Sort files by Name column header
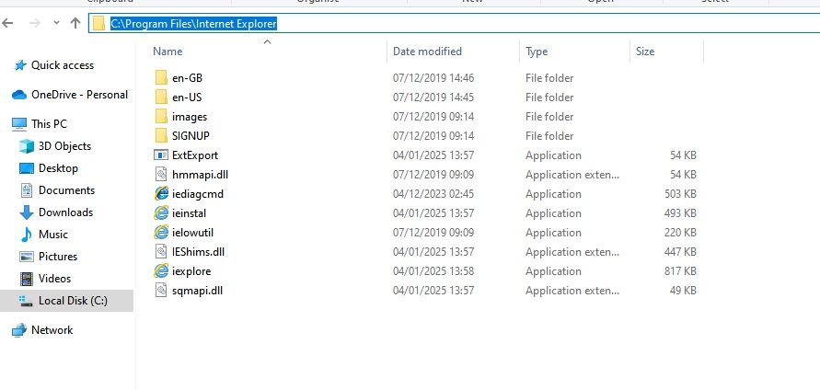Screen dimensions: 820x390 [x=167, y=52]
